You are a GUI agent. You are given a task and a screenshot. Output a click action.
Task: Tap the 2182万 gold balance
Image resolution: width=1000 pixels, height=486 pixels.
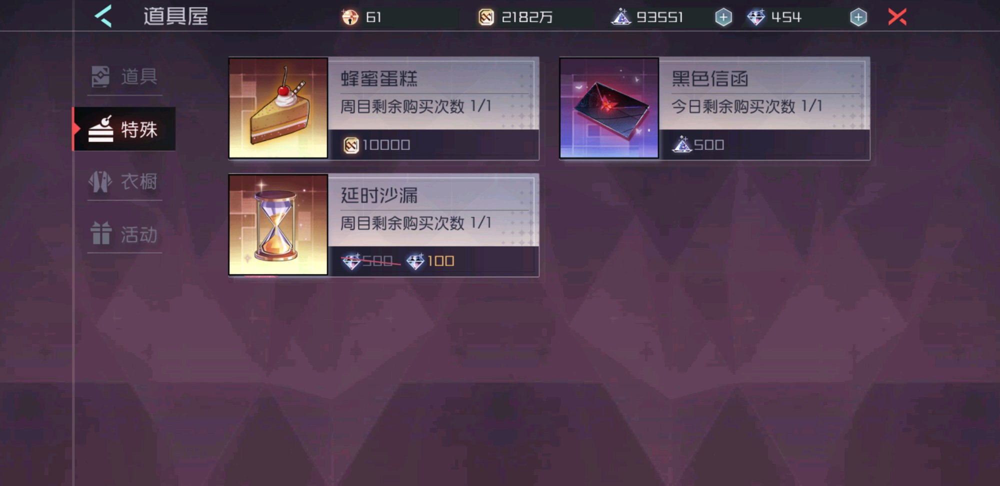(527, 17)
